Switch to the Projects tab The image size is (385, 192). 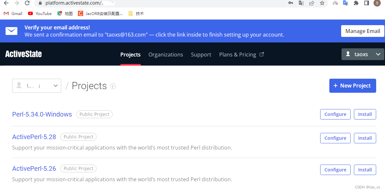(x=130, y=55)
